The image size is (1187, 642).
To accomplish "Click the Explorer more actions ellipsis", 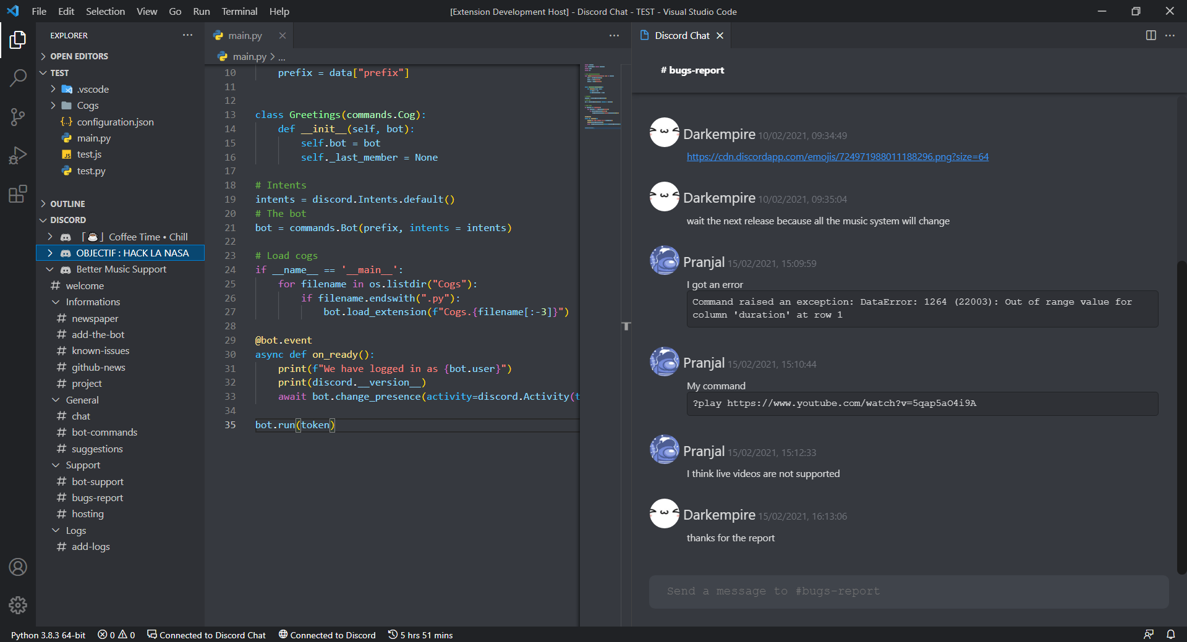I will click(x=187, y=35).
